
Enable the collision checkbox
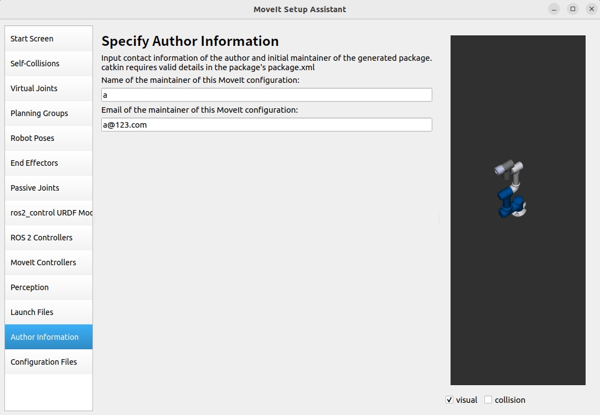coord(488,400)
